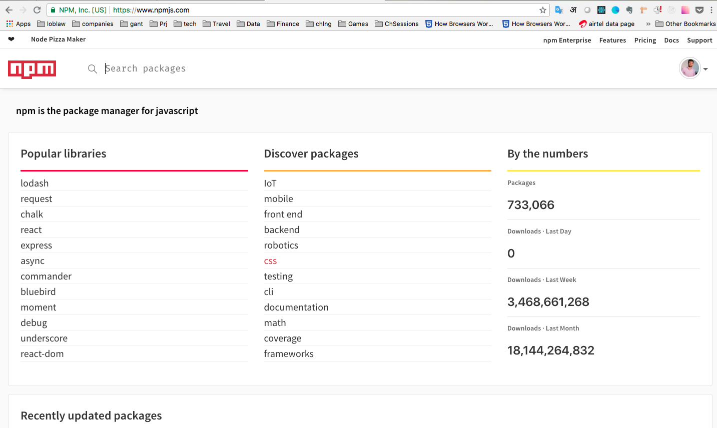Click the browser address bar URL
This screenshot has width=717, height=428.
tap(151, 10)
